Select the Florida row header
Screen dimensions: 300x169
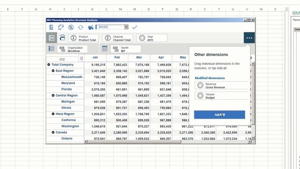67,89
